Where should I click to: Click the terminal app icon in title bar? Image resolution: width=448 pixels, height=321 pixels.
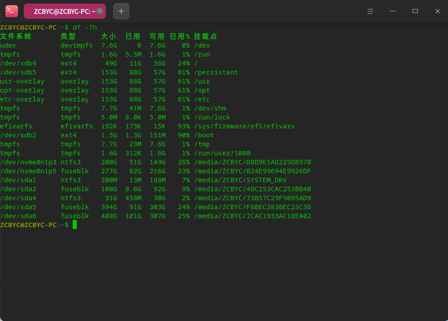12,11
